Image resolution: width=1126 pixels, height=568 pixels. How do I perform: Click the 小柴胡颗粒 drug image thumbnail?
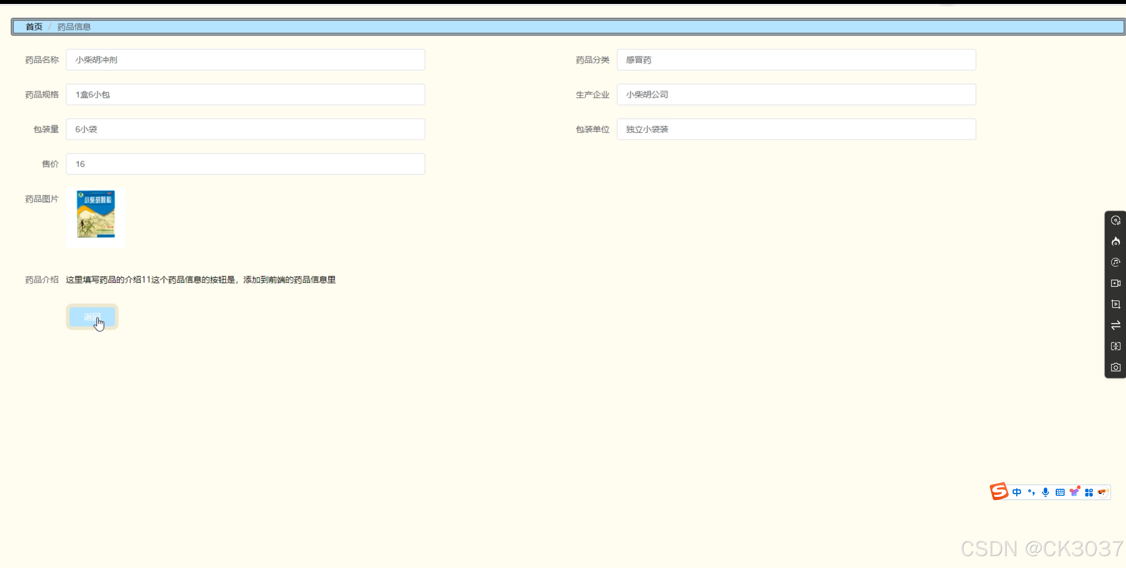pyautogui.click(x=96, y=214)
